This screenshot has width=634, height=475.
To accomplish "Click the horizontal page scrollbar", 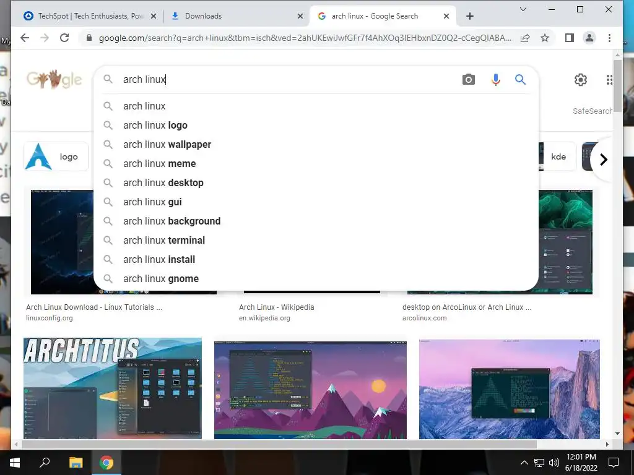I will pos(279,444).
